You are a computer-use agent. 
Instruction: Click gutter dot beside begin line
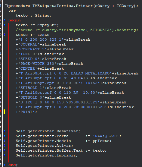click(x=5, y=20)
